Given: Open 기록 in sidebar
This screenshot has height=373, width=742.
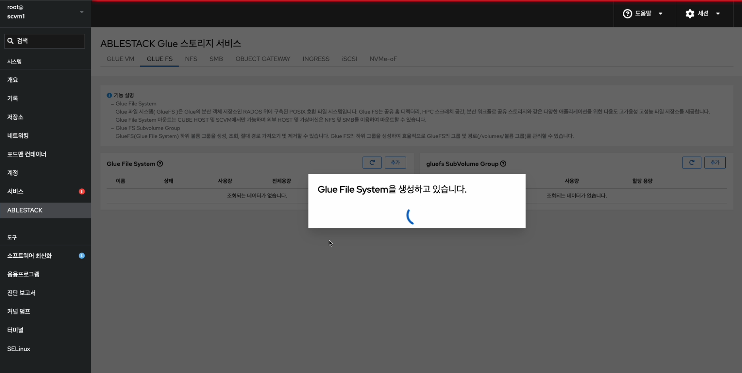Looking at the screenshot, I should [x=46, y=98].
